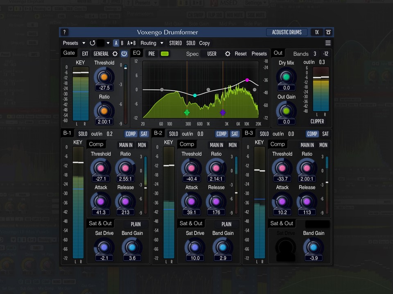Expand the Presets dropdown arrow

pos(84,43)
